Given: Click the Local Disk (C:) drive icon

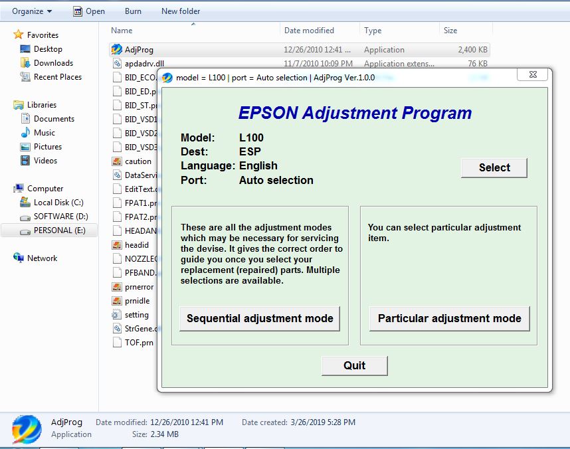Looking at the screenshot, I should tap(25, 202).
